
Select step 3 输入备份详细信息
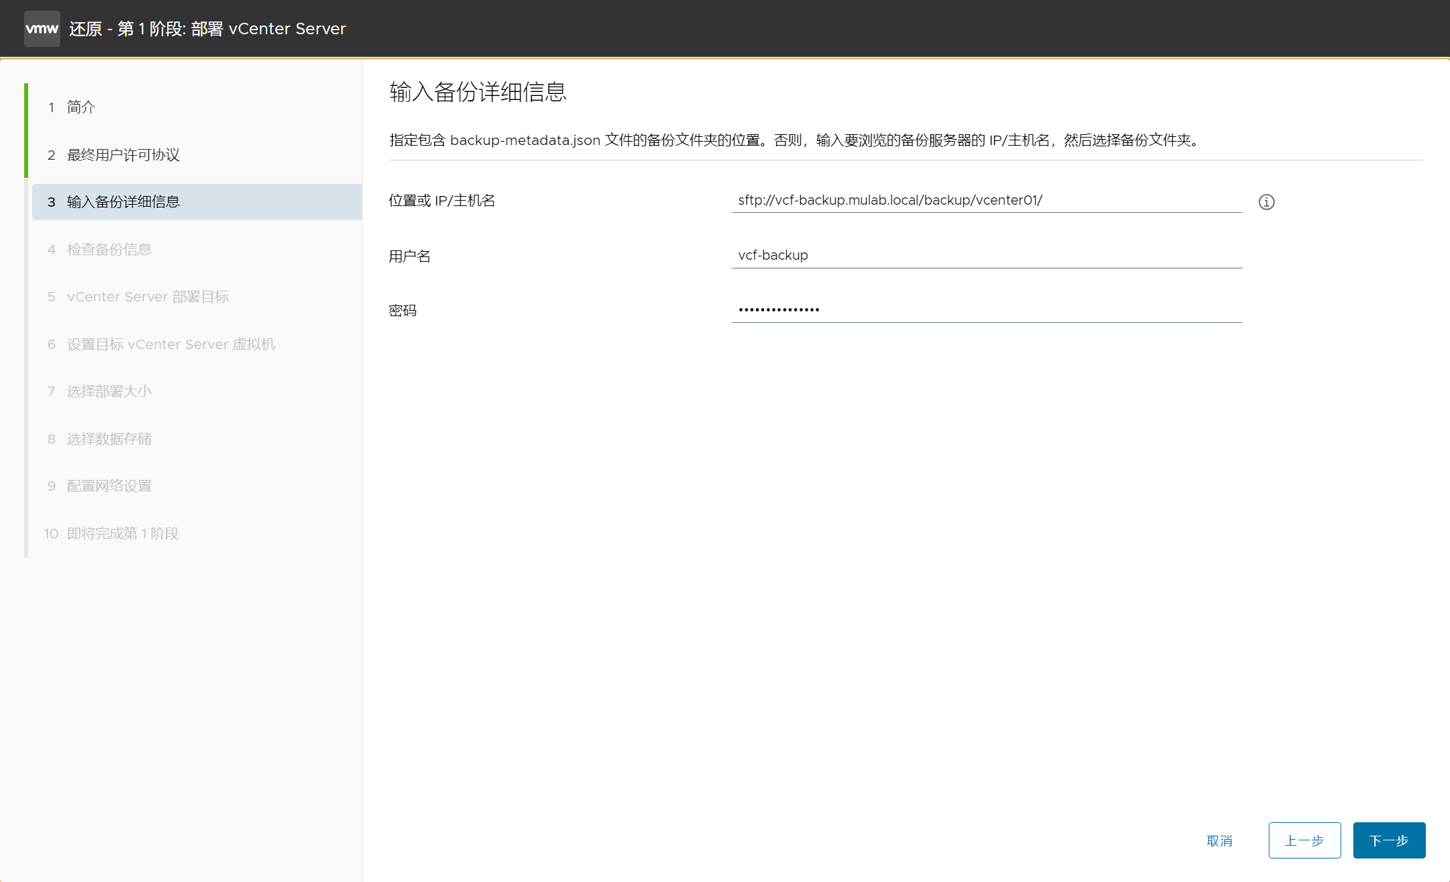(x=123, y=202)
